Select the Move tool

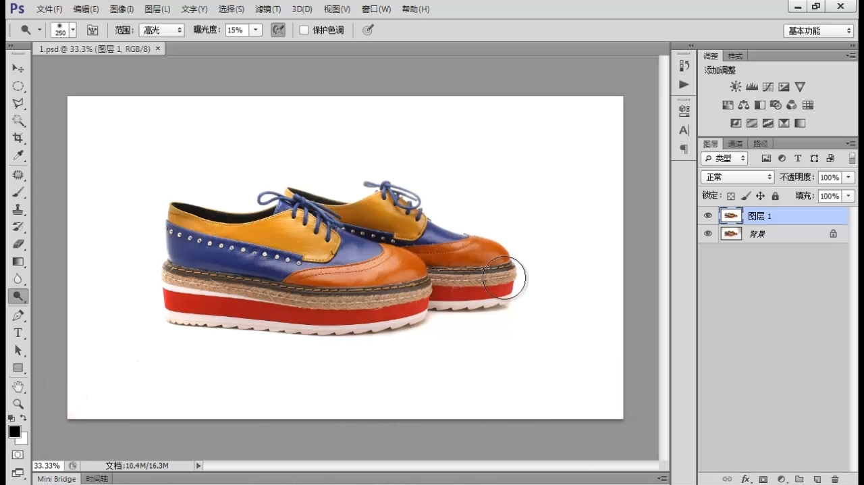coord(18,69)
